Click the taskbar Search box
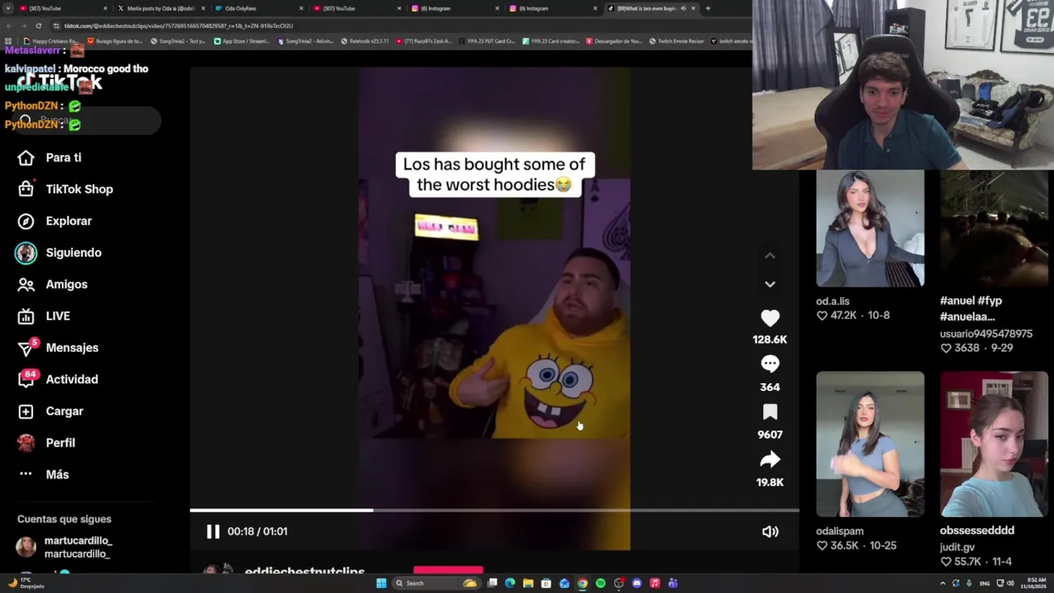 (x=436, y=583)
